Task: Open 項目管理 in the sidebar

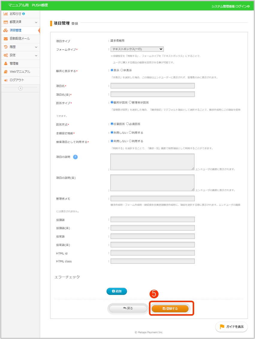Action: coord(15,30)
